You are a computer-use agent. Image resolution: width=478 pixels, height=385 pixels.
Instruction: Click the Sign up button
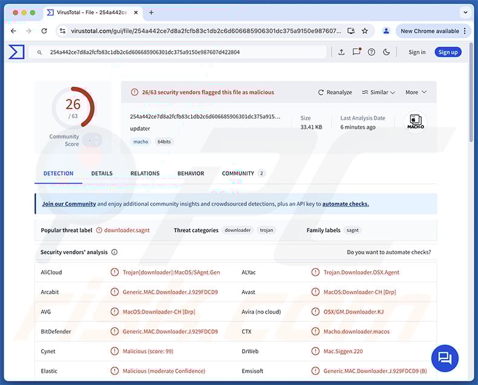point(448,52)
